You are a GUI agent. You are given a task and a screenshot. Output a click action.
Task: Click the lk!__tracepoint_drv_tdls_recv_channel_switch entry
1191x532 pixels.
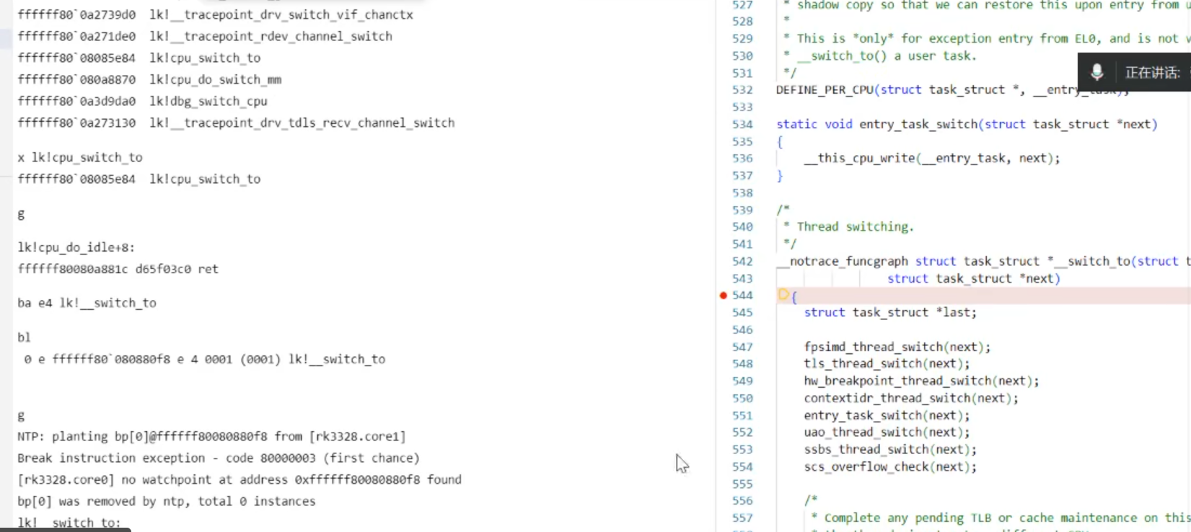[236, 123]
